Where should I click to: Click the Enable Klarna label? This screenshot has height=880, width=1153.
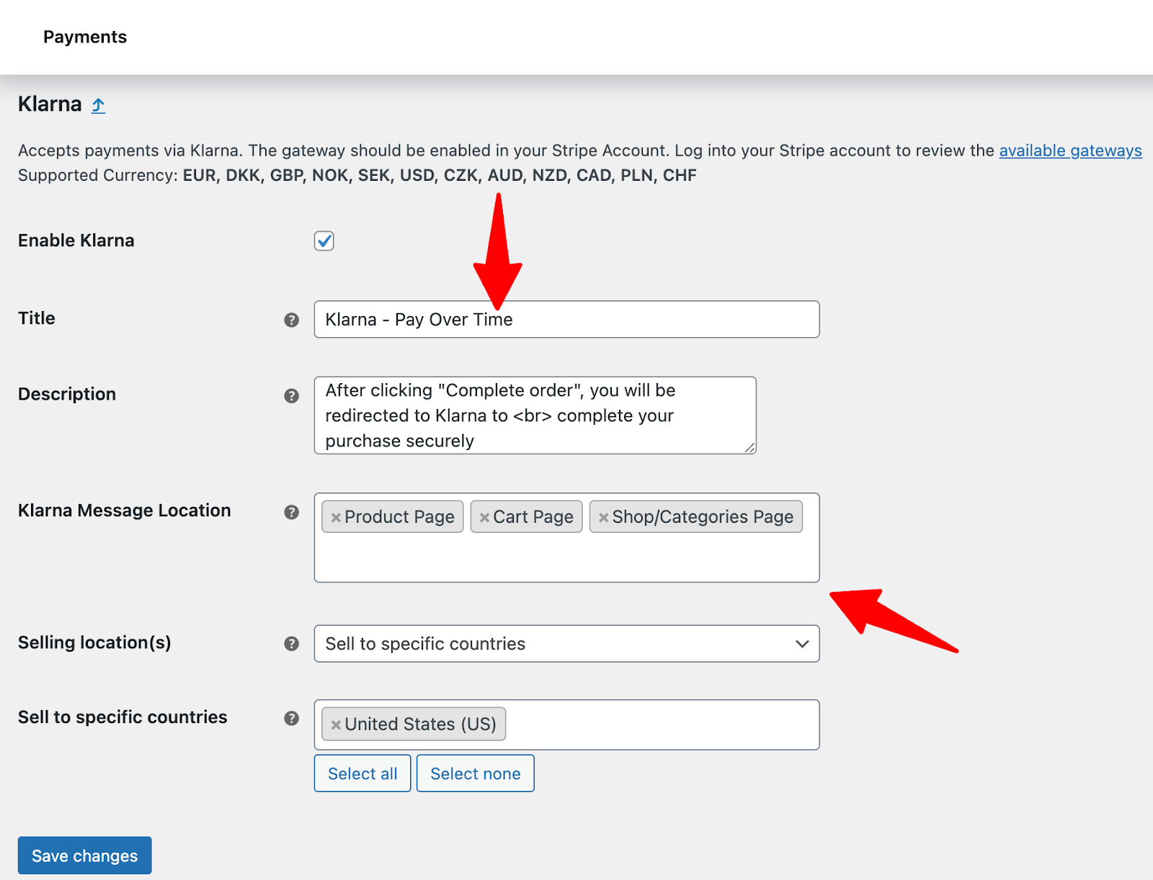click(76, 241)
